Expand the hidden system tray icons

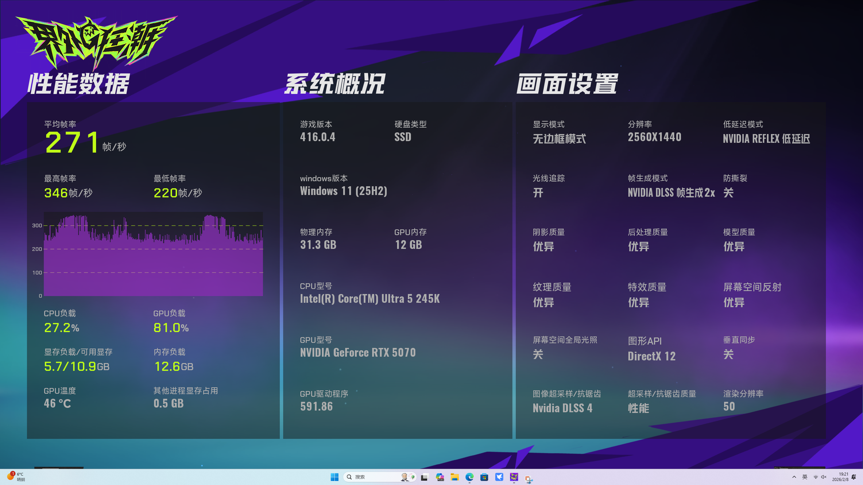(794, 477)
